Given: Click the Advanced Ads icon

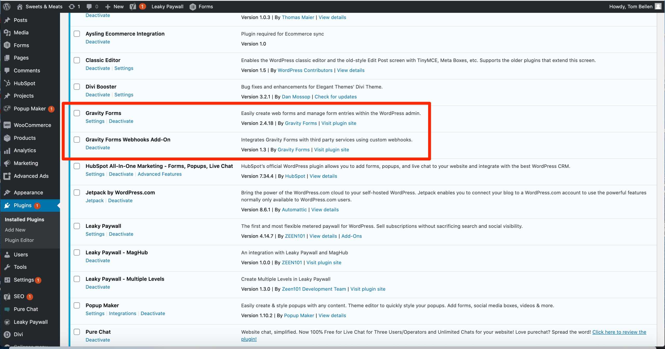Looking at the screenshot, I should [7, 176].
